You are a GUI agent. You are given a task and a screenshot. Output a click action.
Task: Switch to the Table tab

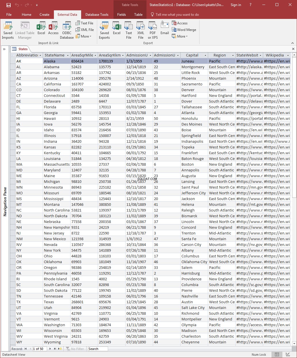tap(138, 15)
